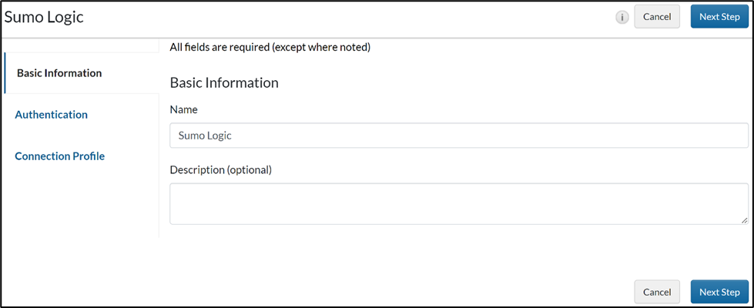The height and width of the screenshot is (308, 754).
Task: Click the info icon beside Cancel
Action: [x=622, y=17]
